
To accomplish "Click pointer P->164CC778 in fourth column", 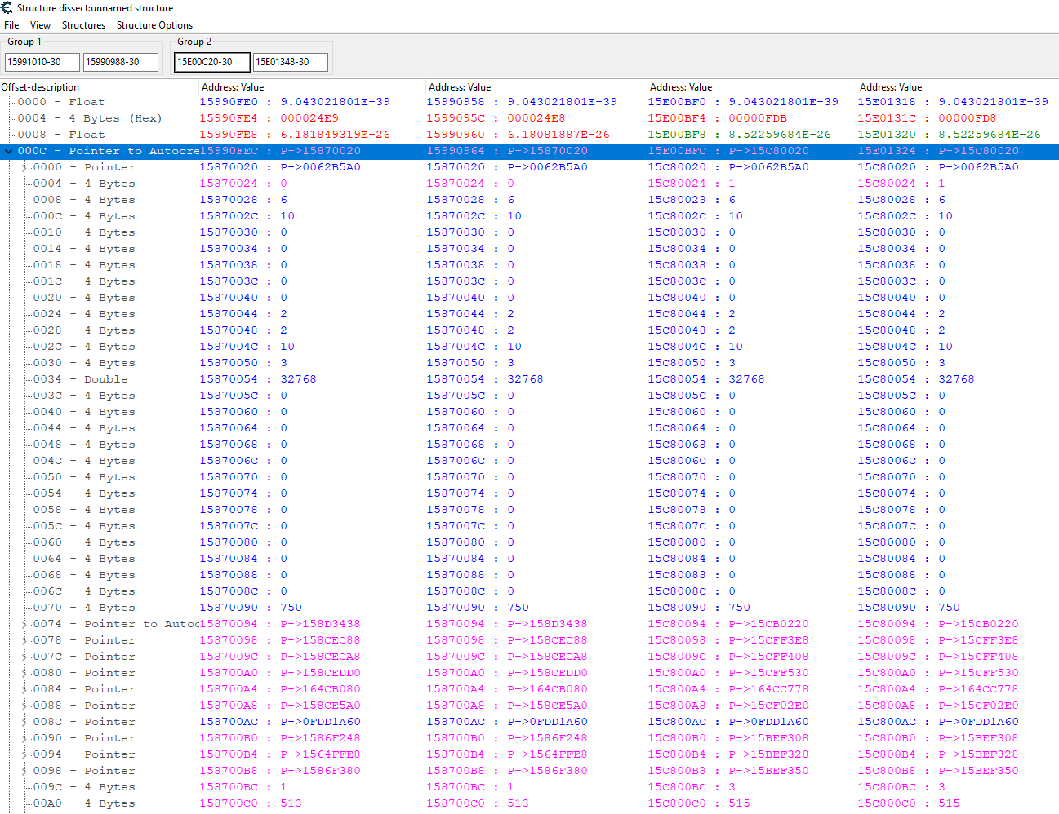I will pyautogui.click(x=979, y=689).
